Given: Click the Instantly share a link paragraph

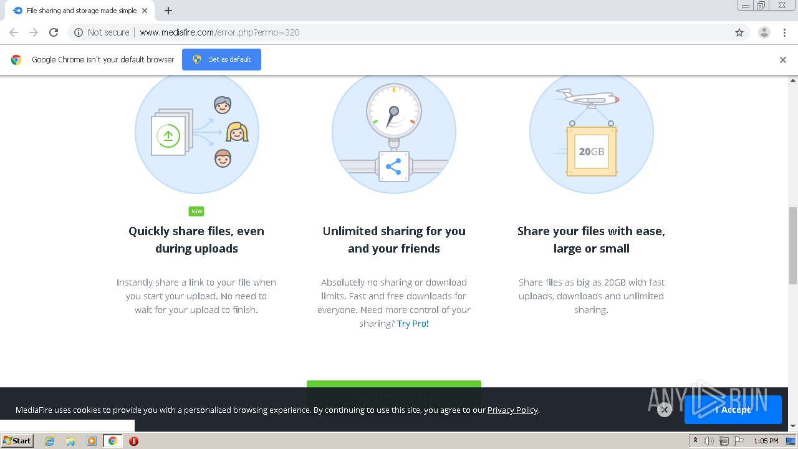Looking at the screenshot, I should [196, 296].
